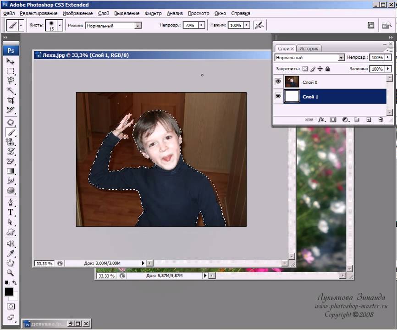The height and width of the screenshot is (330, 397).
Task: Click the foreground black color swatch
Action: tap(9, 292)
